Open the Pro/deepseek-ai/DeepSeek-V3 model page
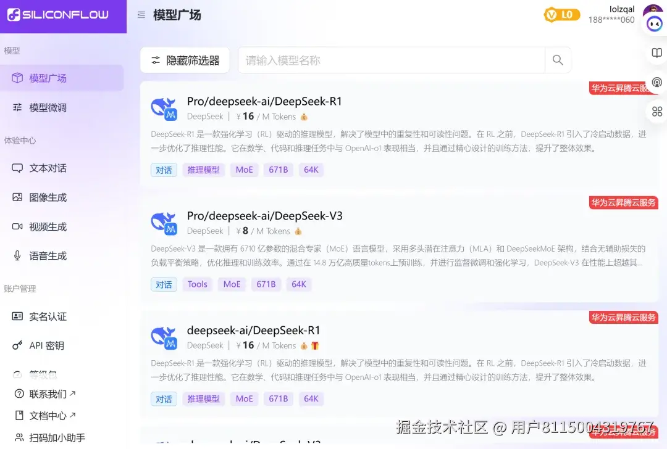667x449 pixels. click(266, 215)
